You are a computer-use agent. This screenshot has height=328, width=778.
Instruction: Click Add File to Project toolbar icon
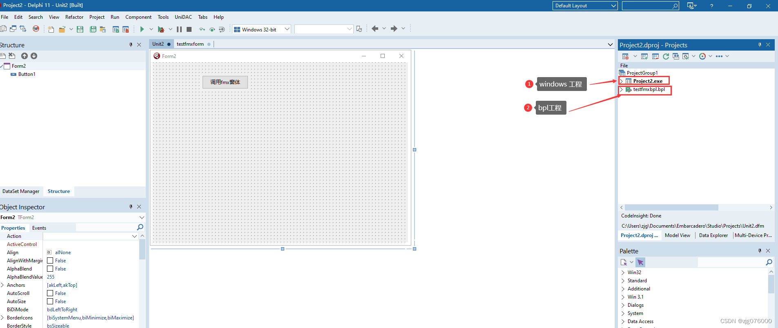pyautogui.click(x=116, y=29)
